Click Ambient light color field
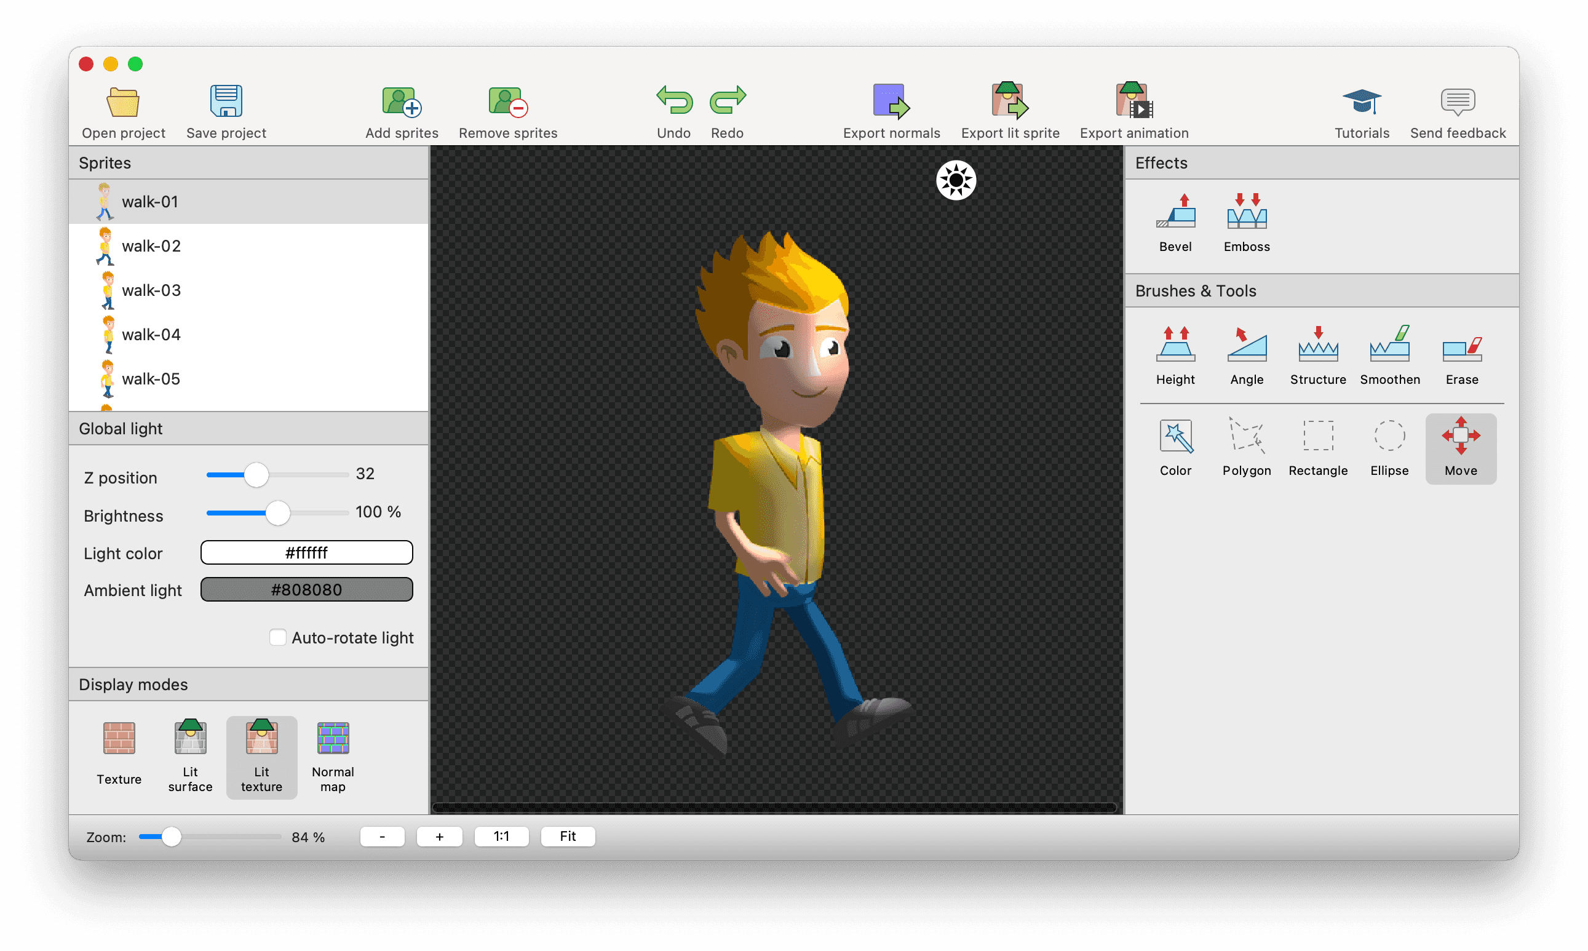1588x951 pixels. [306, 589]
